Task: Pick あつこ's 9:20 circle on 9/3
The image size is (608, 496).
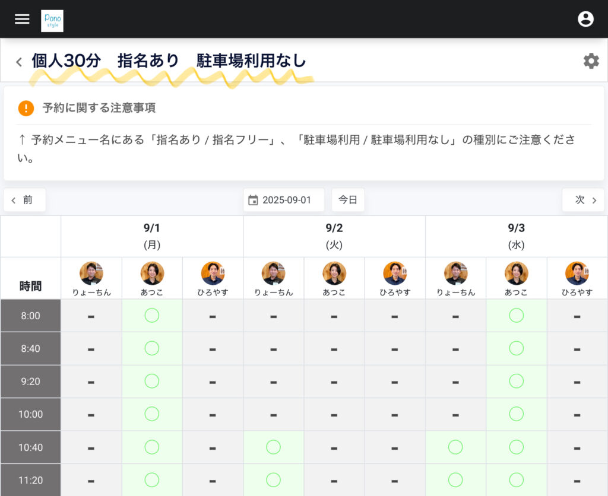Action: 517,381
